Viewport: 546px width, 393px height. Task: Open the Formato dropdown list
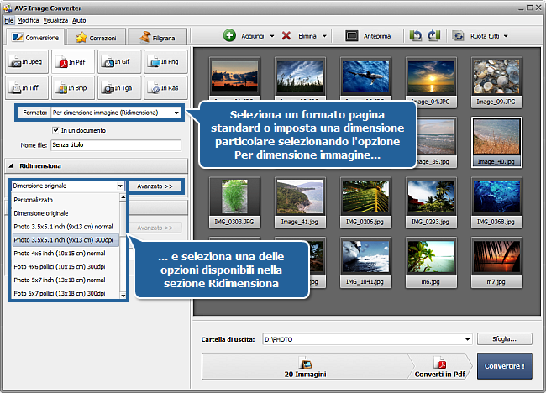point(176,113)
